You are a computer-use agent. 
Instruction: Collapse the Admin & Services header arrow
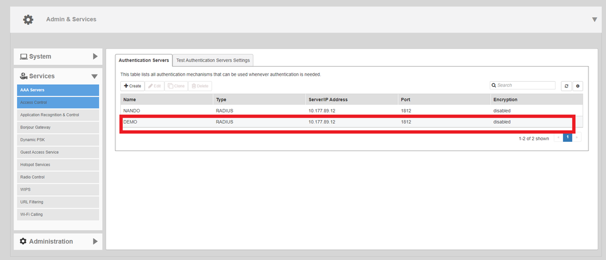click(x=594, y=19)
